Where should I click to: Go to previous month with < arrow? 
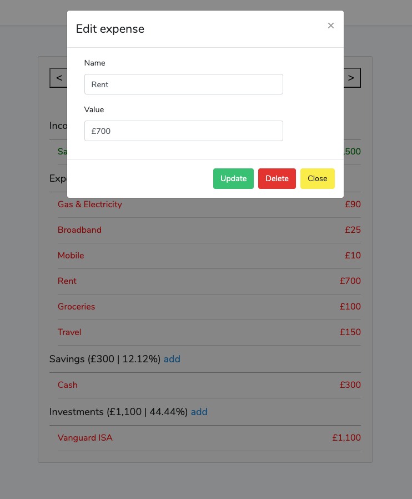pos(59,78)
